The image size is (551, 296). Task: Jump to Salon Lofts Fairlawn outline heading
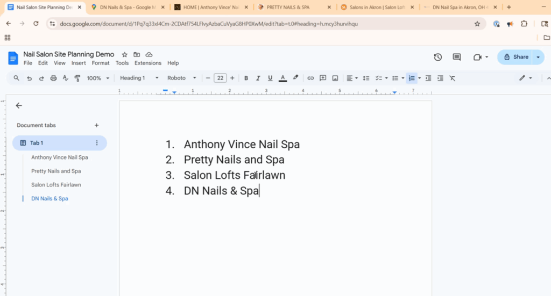56,185
